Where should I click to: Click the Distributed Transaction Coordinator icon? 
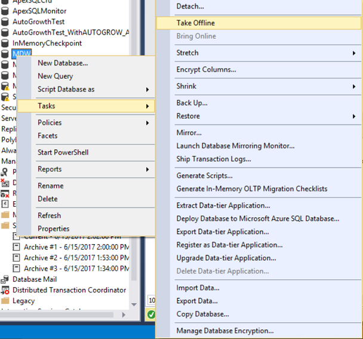(5, 290)
